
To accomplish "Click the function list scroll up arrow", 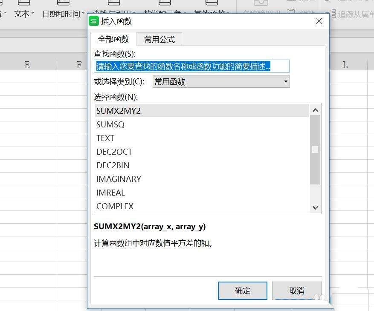I will tap(315, 110).
